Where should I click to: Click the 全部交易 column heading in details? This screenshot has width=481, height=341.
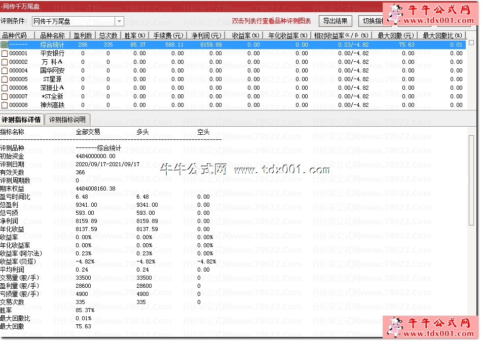(88, 132)
